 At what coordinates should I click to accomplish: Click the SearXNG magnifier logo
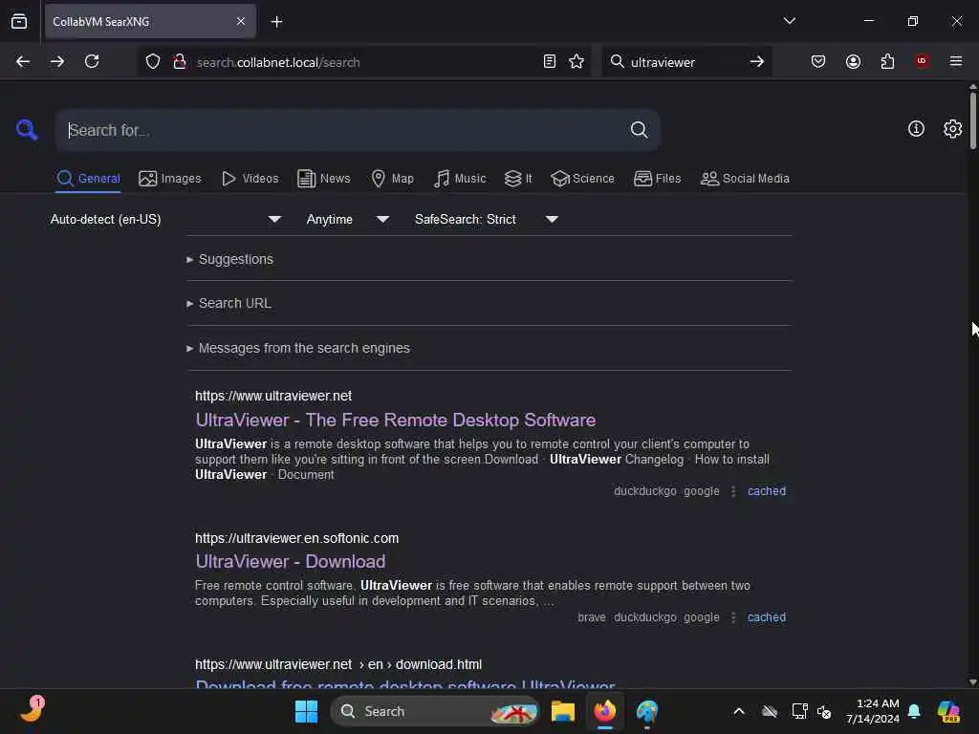(27, 130)
